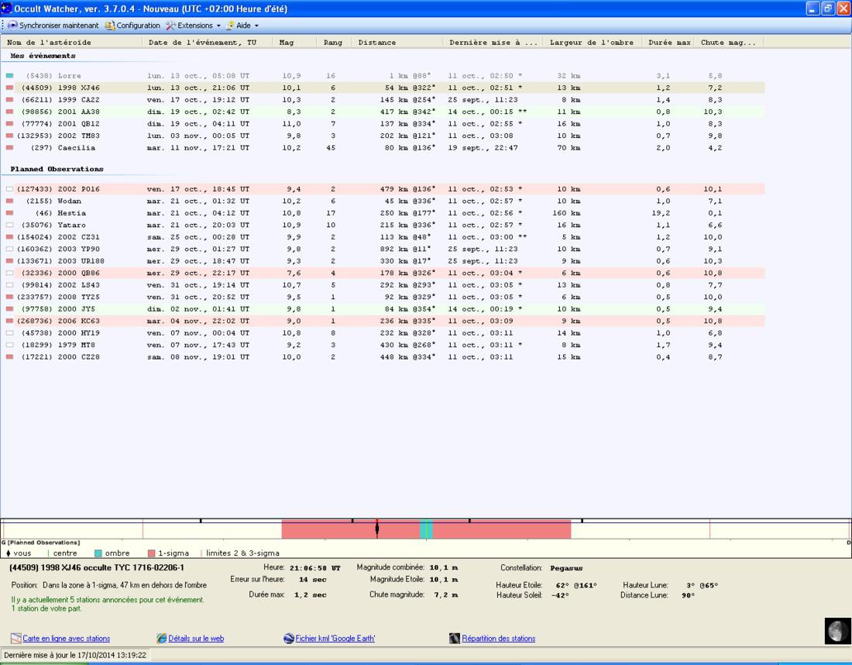Click the '160 km' shadow width cell

[565, 213]
